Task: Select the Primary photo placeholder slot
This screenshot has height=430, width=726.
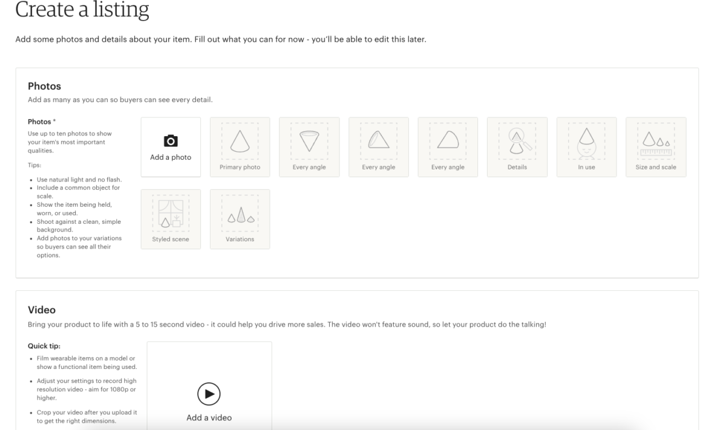Action: pos(240,146)
